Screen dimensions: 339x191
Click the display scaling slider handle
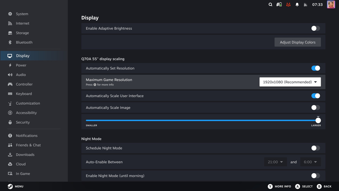click(318, 120)
